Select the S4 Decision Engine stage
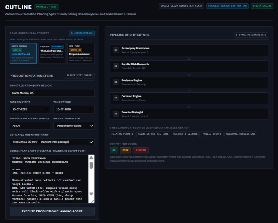 coord(189,98)
